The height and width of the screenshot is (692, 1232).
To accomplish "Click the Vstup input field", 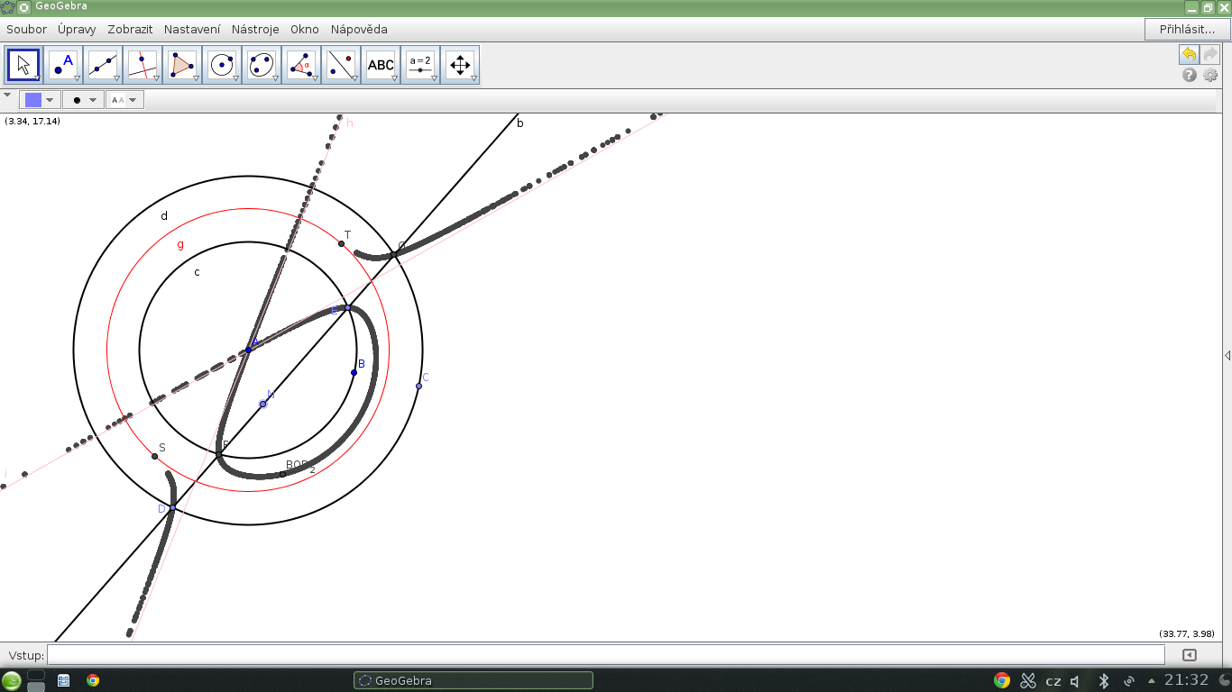I will click(x=605, y=655).
